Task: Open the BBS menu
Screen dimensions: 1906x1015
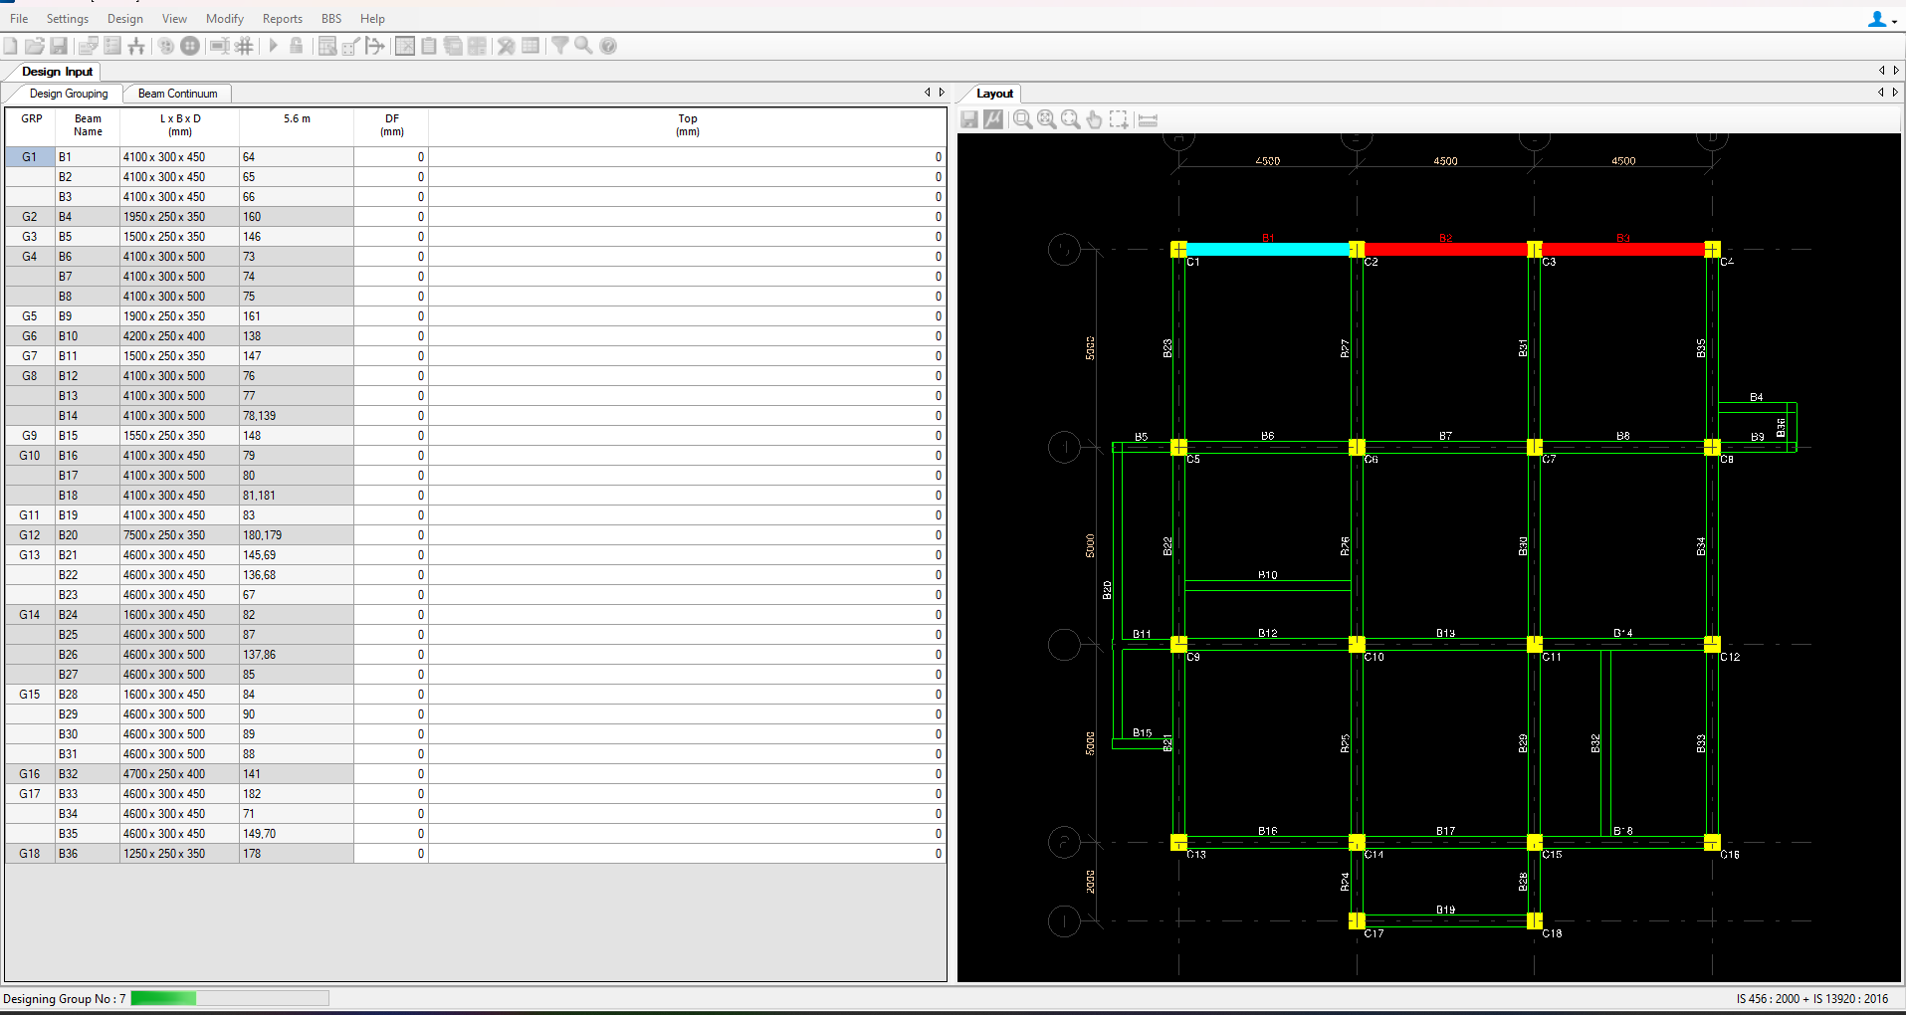Action: (x=331, y=19)
